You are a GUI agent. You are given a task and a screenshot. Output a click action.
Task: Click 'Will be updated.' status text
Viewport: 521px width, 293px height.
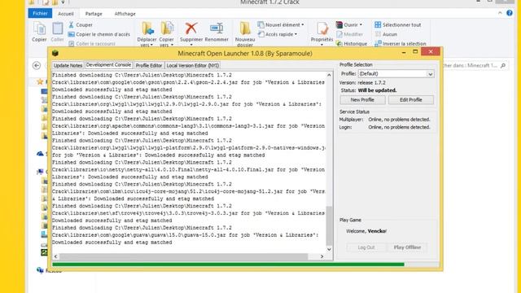pos(377,90)
